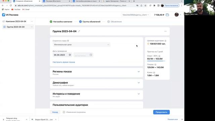Show info for Клики forecast
The image size is (215, 121).
(154, 73)
